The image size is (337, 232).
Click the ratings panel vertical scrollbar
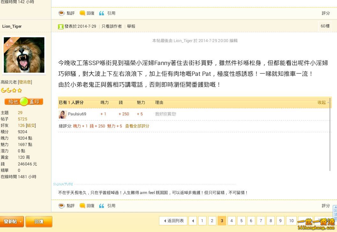(330, 134)
